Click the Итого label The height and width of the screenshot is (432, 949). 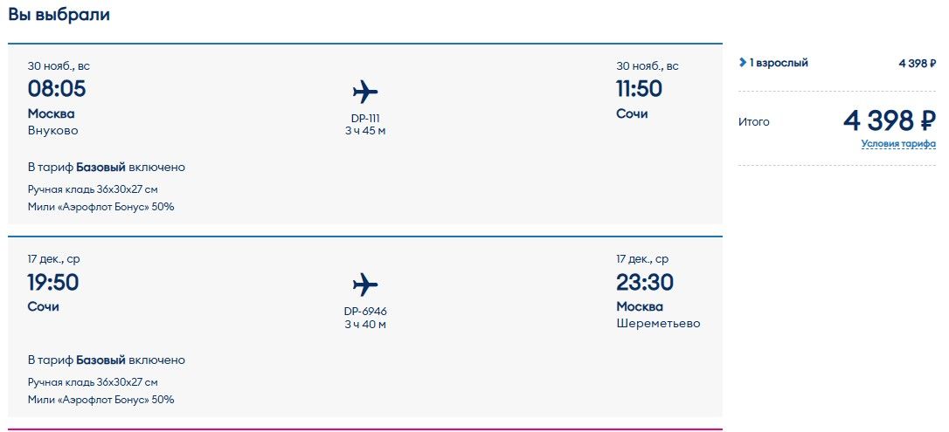754,122
